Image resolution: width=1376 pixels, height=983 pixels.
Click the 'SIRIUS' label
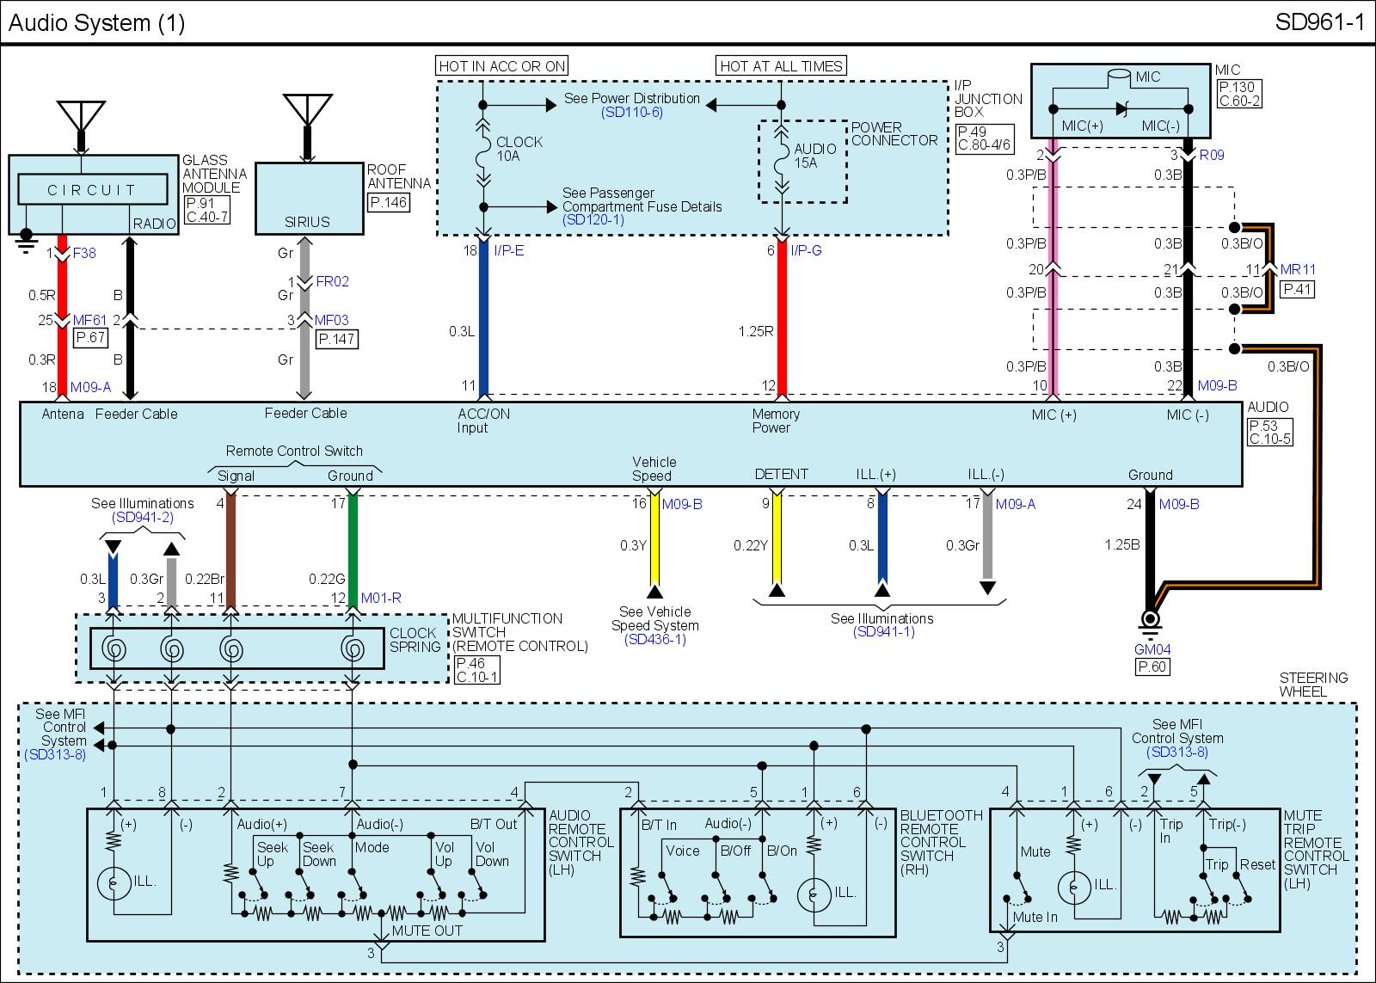click(307, 222)
